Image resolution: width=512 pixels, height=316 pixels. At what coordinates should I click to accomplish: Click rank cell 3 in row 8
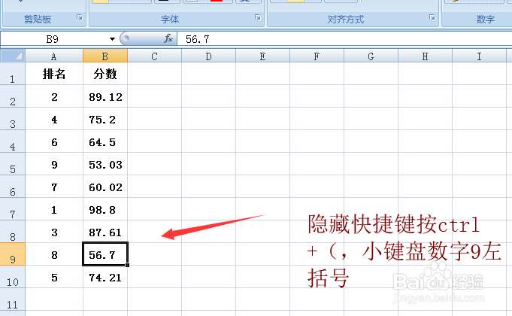point(54,232)
